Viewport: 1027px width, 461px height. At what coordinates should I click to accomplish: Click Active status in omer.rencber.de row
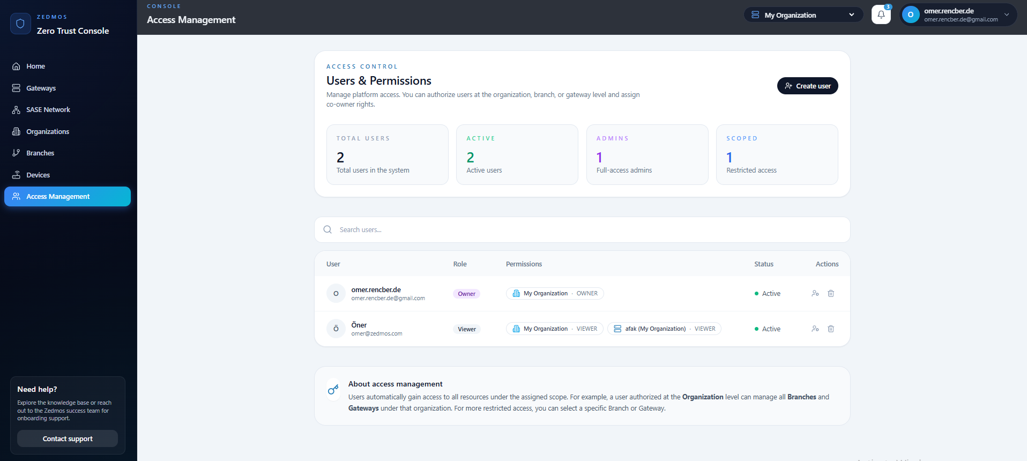pyautogui.click(x=767, y=293)
